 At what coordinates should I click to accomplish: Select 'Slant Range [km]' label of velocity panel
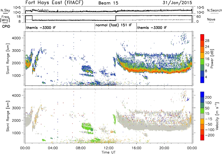pos(8,116)
